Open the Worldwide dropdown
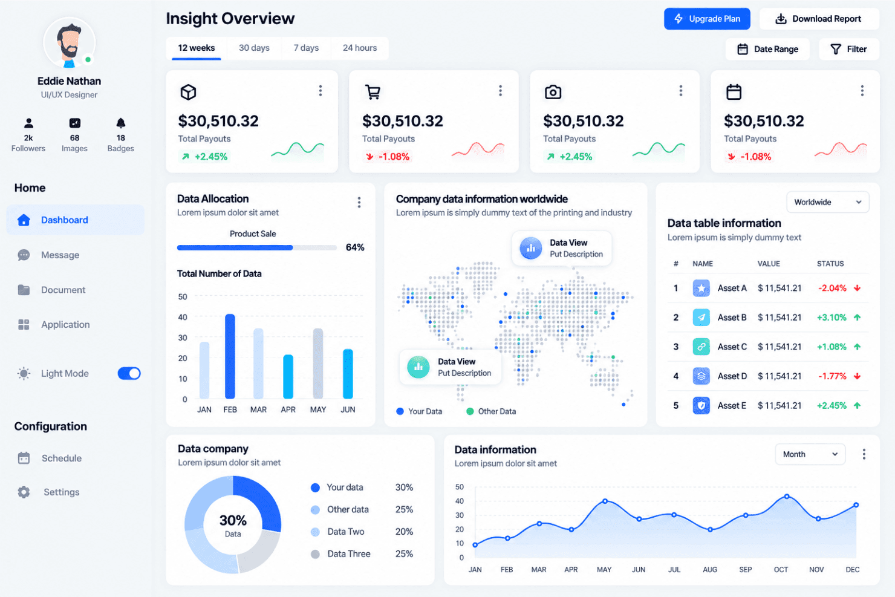895x597 pixels. tap(827, 202)
